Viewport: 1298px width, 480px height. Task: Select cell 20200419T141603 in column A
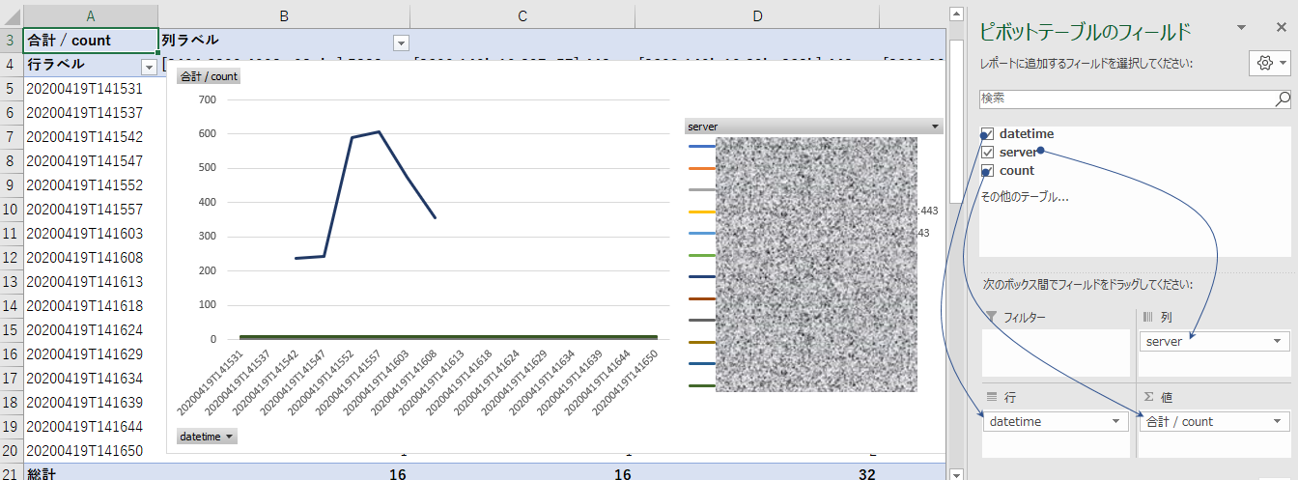(91, 234)
